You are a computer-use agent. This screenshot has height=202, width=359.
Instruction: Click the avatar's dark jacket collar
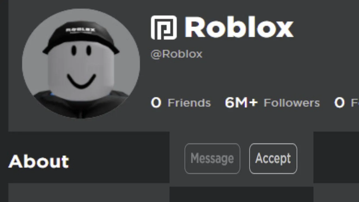click(x=81, y=105)
